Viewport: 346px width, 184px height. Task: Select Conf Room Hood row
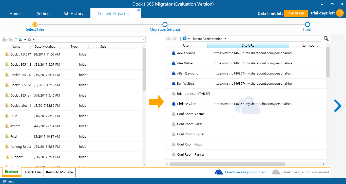[x=246, y=144]
